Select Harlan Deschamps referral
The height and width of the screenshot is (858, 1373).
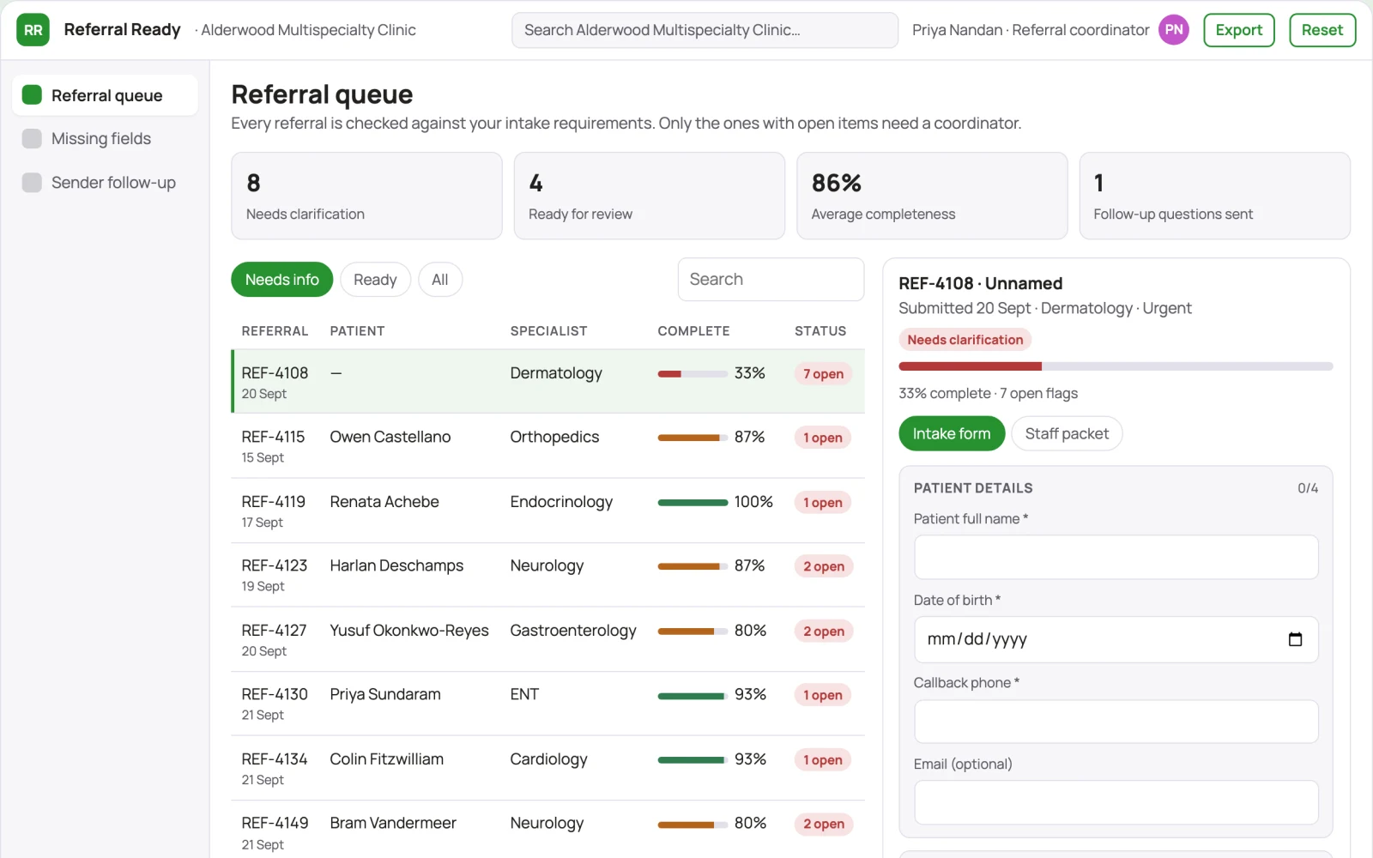tap(547, 575)
